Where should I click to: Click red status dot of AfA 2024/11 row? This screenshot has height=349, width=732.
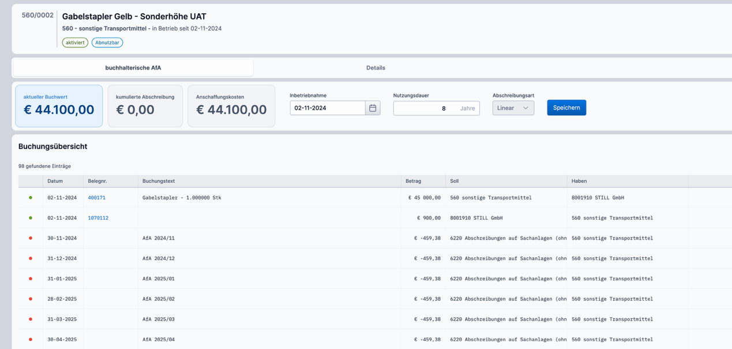[31, 238]
